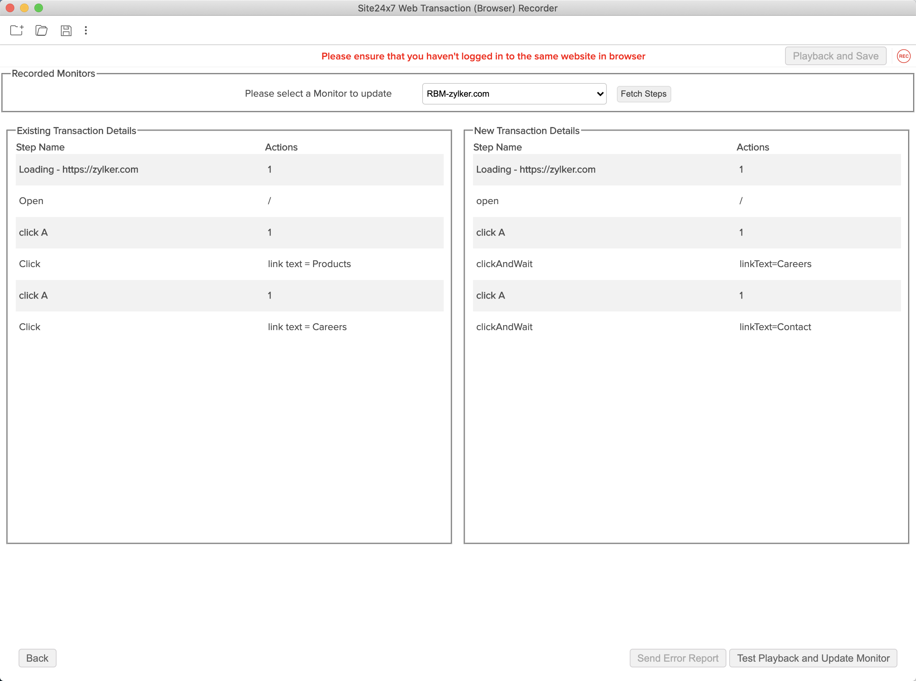Viewport: 916px width, 681px height.
Task: Open the RBM-zylker.com monitor dropdown
Action: click(514, 94)
